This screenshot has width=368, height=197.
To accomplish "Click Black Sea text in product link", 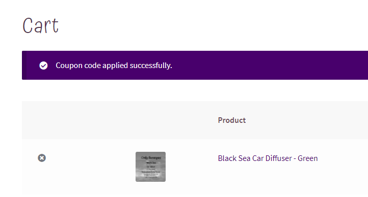I will coord(234,158).
